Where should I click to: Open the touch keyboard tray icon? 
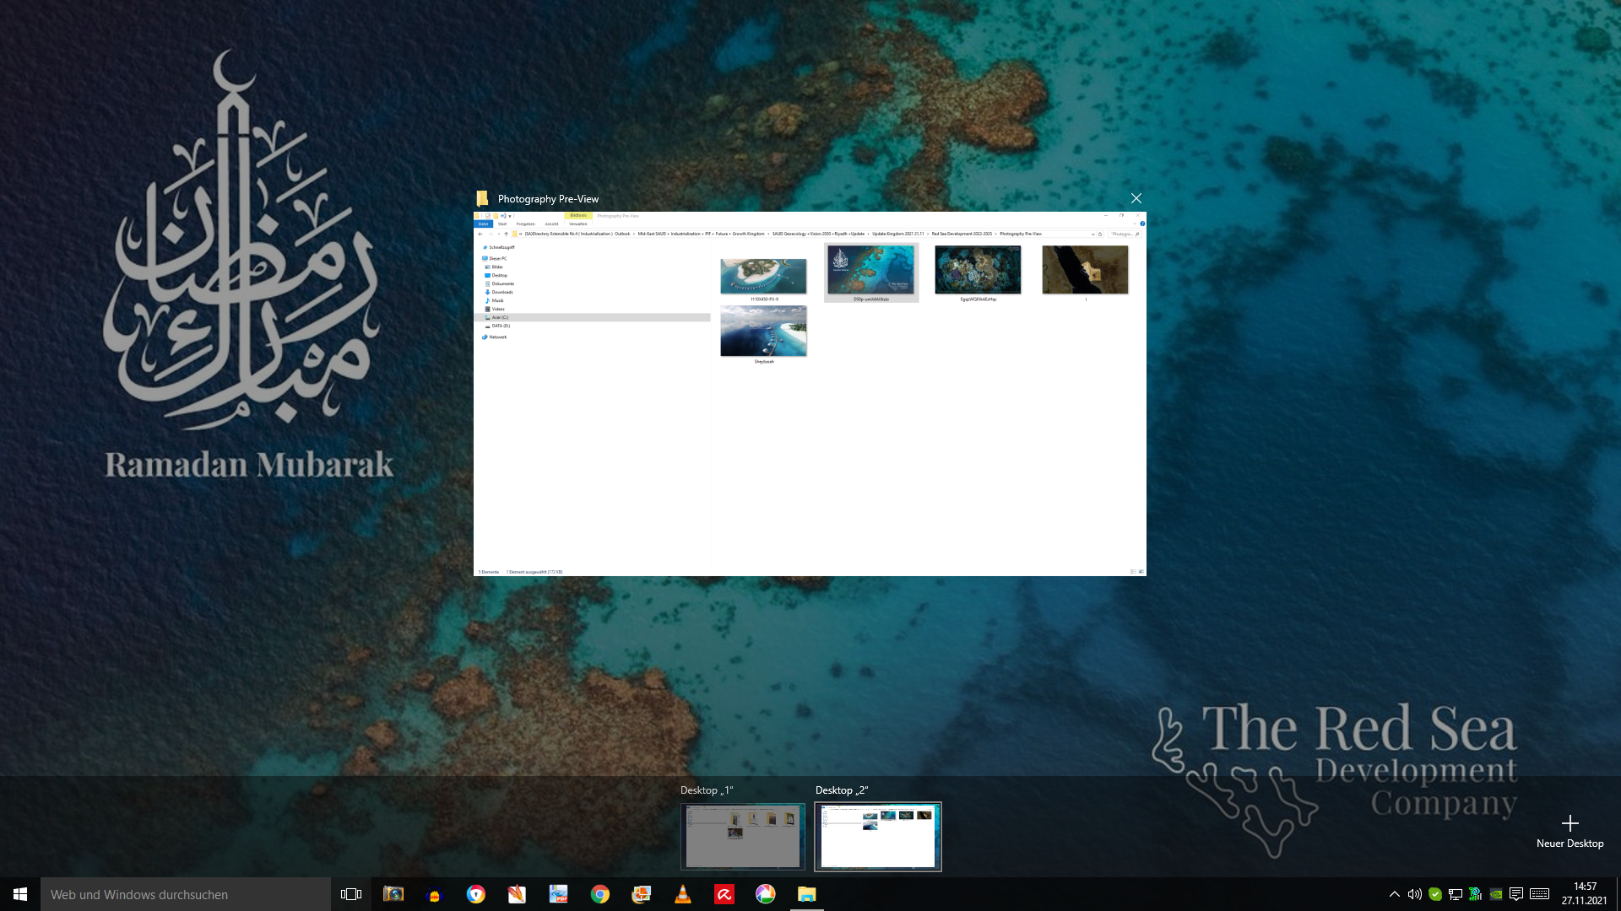pos(1539,894)
